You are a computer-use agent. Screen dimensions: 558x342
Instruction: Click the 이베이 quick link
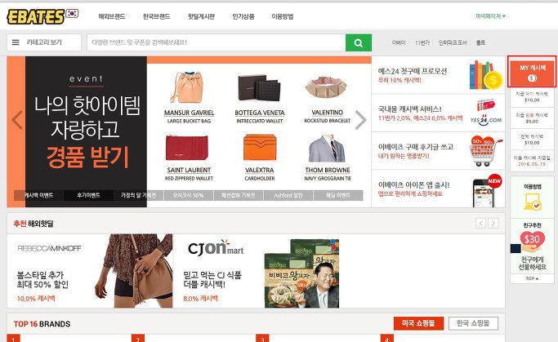point(399,42)
